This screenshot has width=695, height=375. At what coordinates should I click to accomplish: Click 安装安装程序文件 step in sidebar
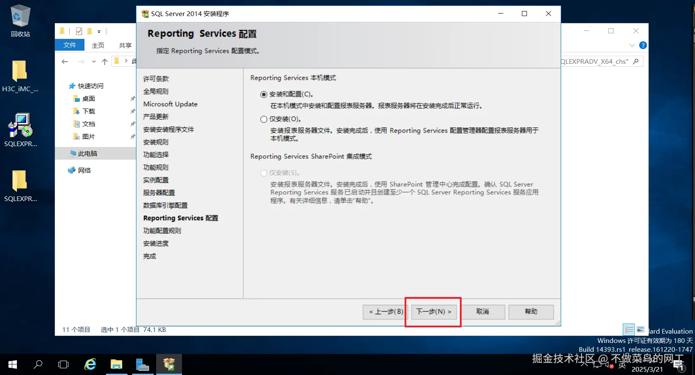tap(168, 129)
